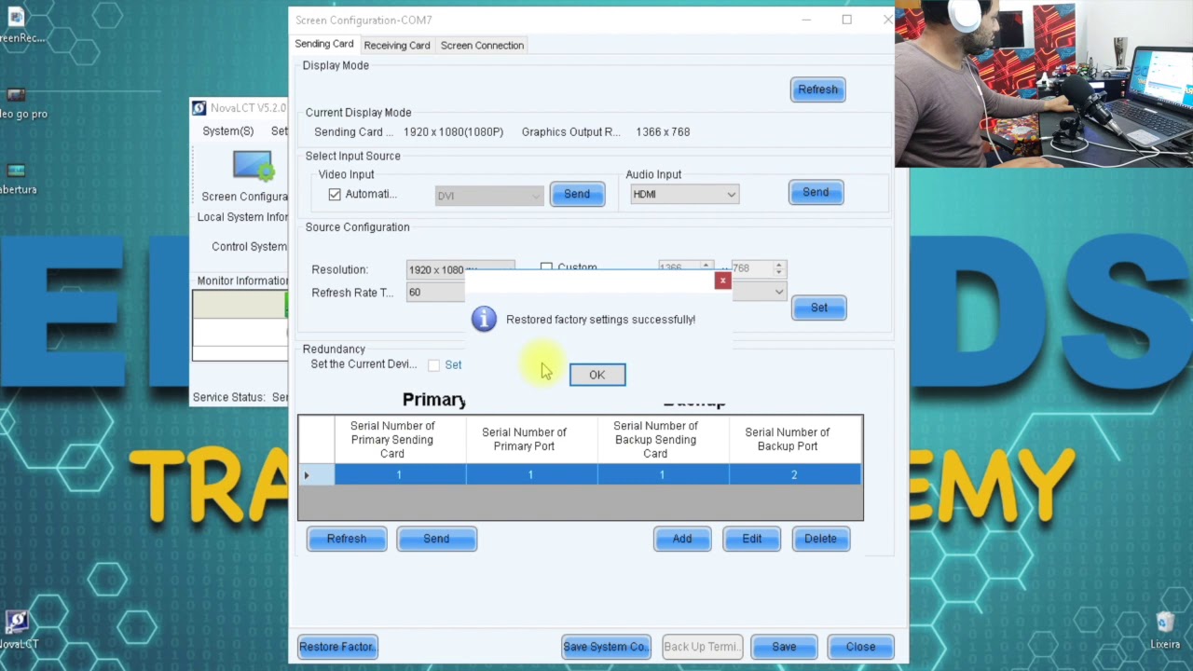Open the Lixeira recycle bin desktop icon
Image resolution: width=1193 pixels, height=671 pixels.
[1164, 631]
